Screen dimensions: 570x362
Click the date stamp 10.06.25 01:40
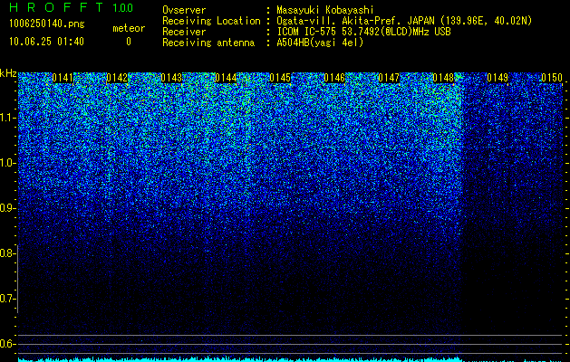tap(46, 42)
